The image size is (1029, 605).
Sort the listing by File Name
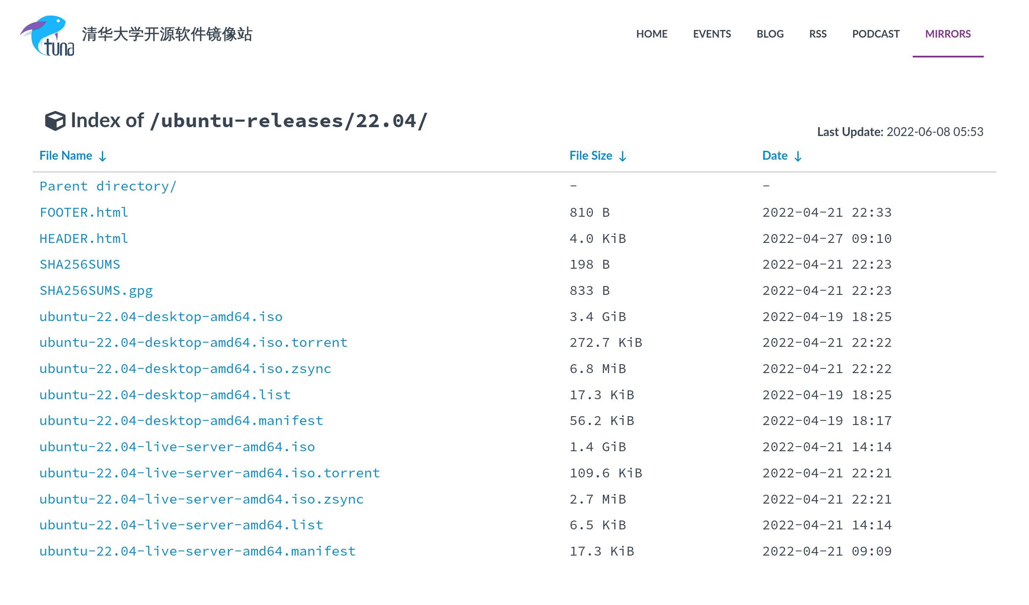tap(66, 155)
